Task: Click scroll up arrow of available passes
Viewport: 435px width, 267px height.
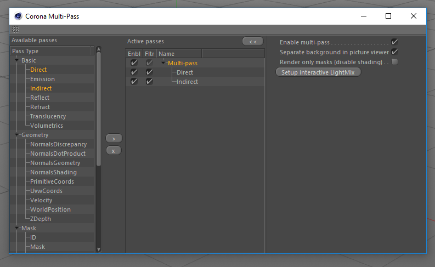Action: coord(99,49)
